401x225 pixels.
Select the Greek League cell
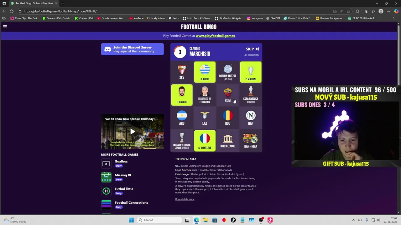(x=228, y=141)
